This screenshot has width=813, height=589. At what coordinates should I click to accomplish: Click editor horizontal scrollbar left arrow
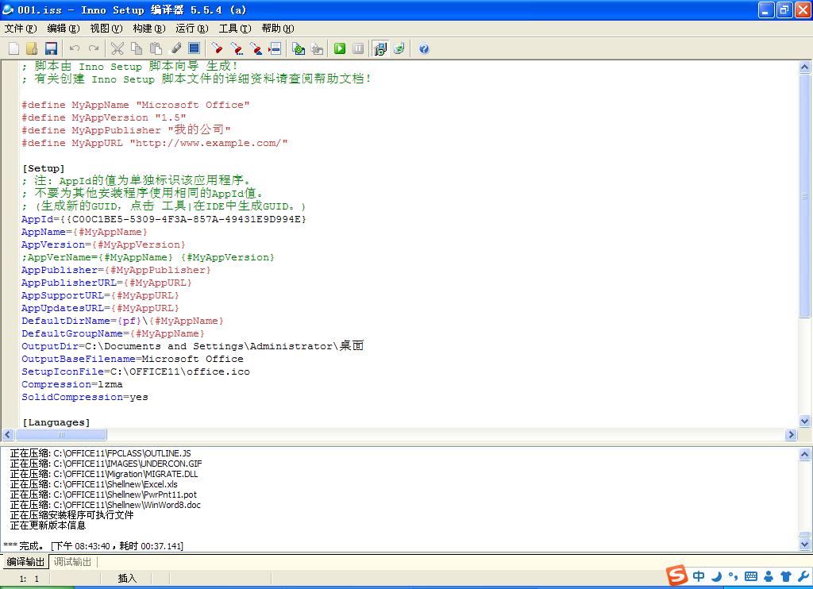point(8,434)
